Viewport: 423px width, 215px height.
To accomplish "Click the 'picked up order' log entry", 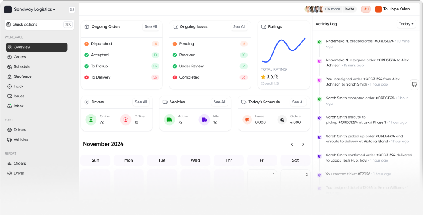I will (368, 139).
